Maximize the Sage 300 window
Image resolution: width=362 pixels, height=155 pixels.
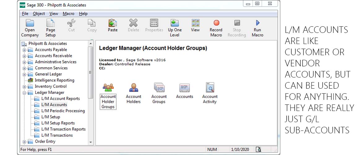tap(257, 4)
